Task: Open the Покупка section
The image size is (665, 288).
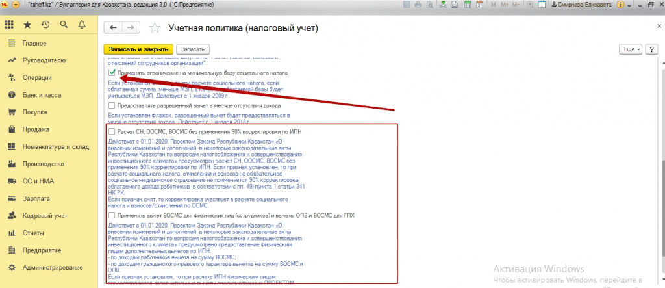Action: coord(49,112)
